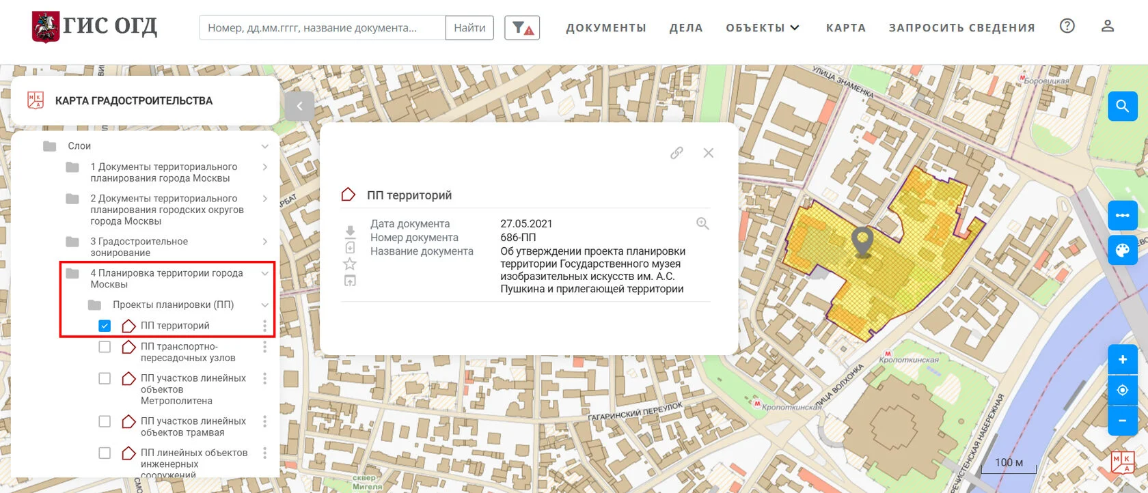Screen dimensions: 1148x493
Task: Center map on my location
Action: click(1122, 390)
